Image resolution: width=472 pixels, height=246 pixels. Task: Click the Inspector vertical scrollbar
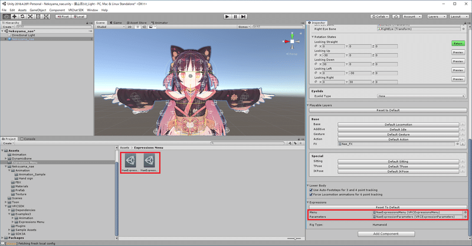[470, 187]
